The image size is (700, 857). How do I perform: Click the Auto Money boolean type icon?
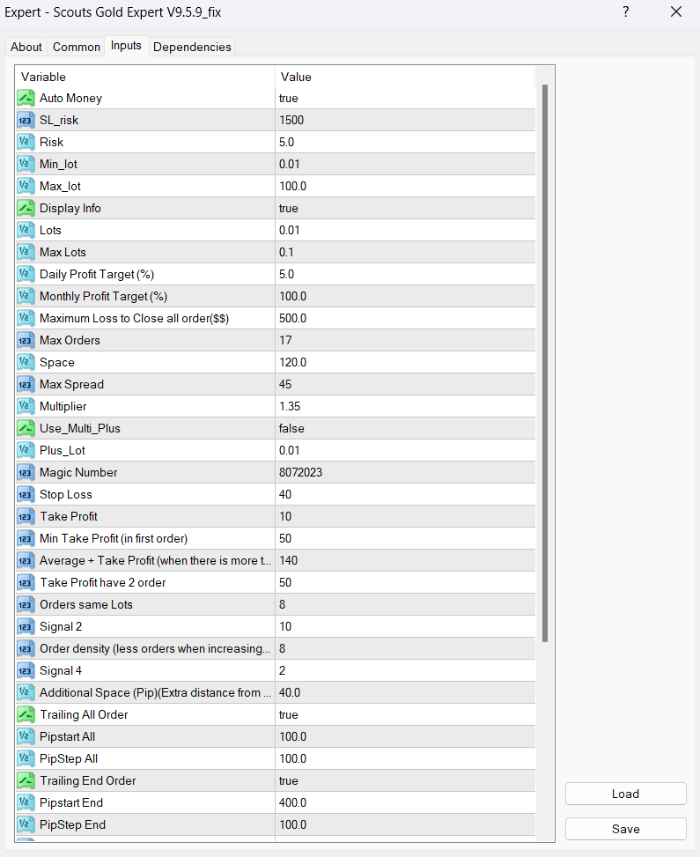[x=26, y=99]
